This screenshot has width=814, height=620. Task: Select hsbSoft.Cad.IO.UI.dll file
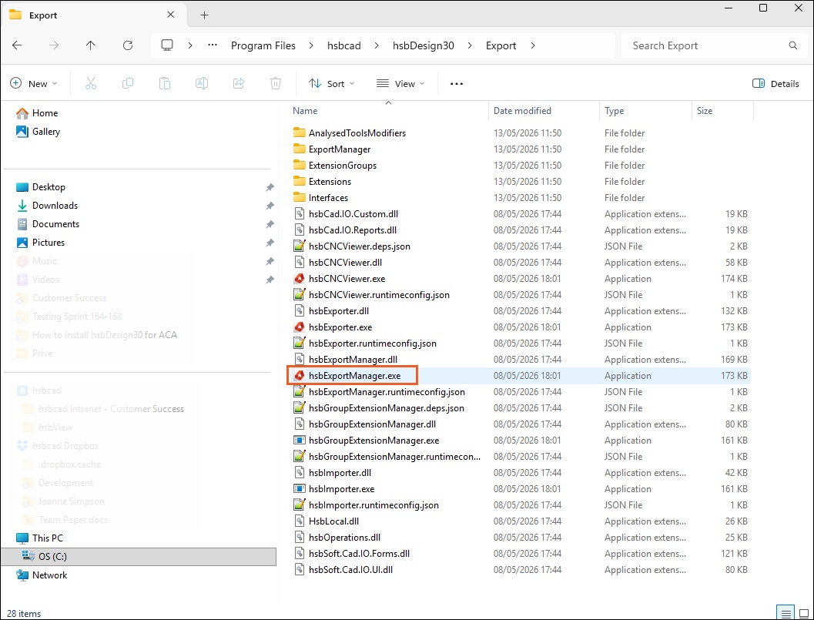click(x=350, y=570)
